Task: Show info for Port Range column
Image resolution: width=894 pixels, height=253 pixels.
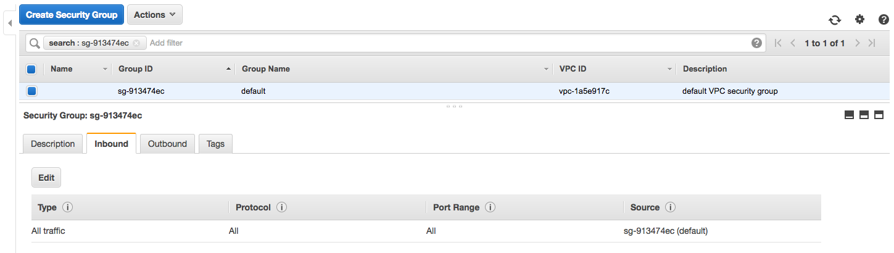Action: 491,207
